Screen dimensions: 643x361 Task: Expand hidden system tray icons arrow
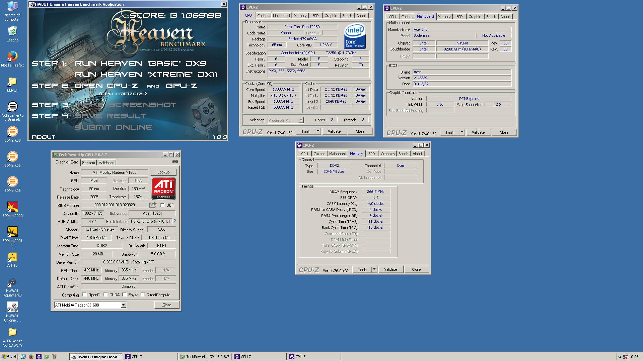click(620, 357)
